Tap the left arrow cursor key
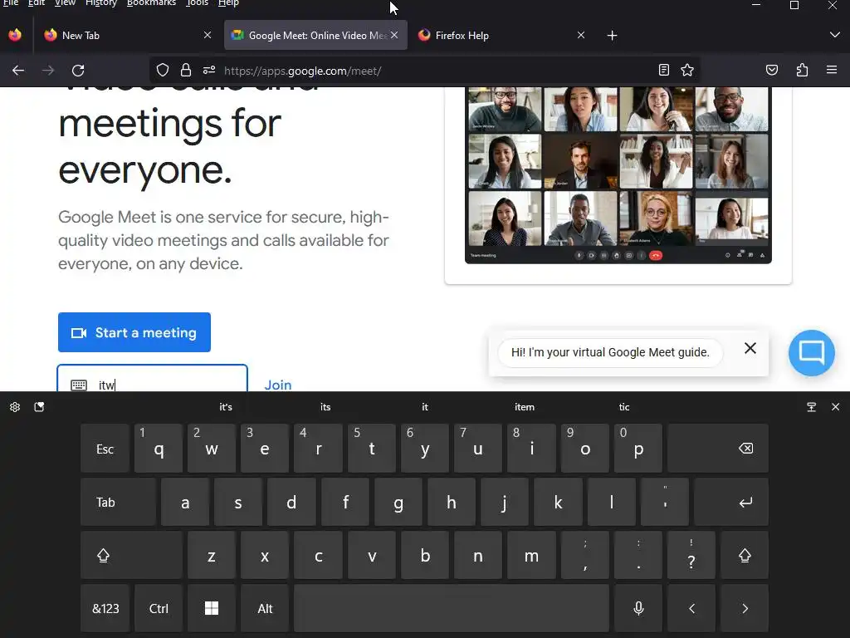 691,609
